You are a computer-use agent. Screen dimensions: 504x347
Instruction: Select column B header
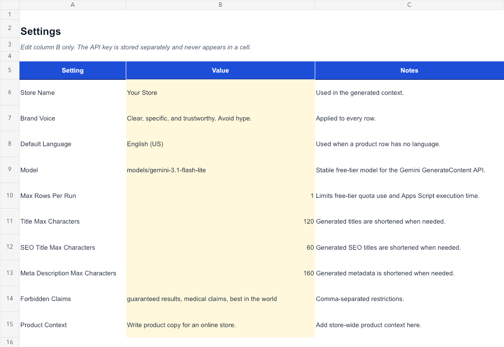pyautogui.click(x=220, y=5)
